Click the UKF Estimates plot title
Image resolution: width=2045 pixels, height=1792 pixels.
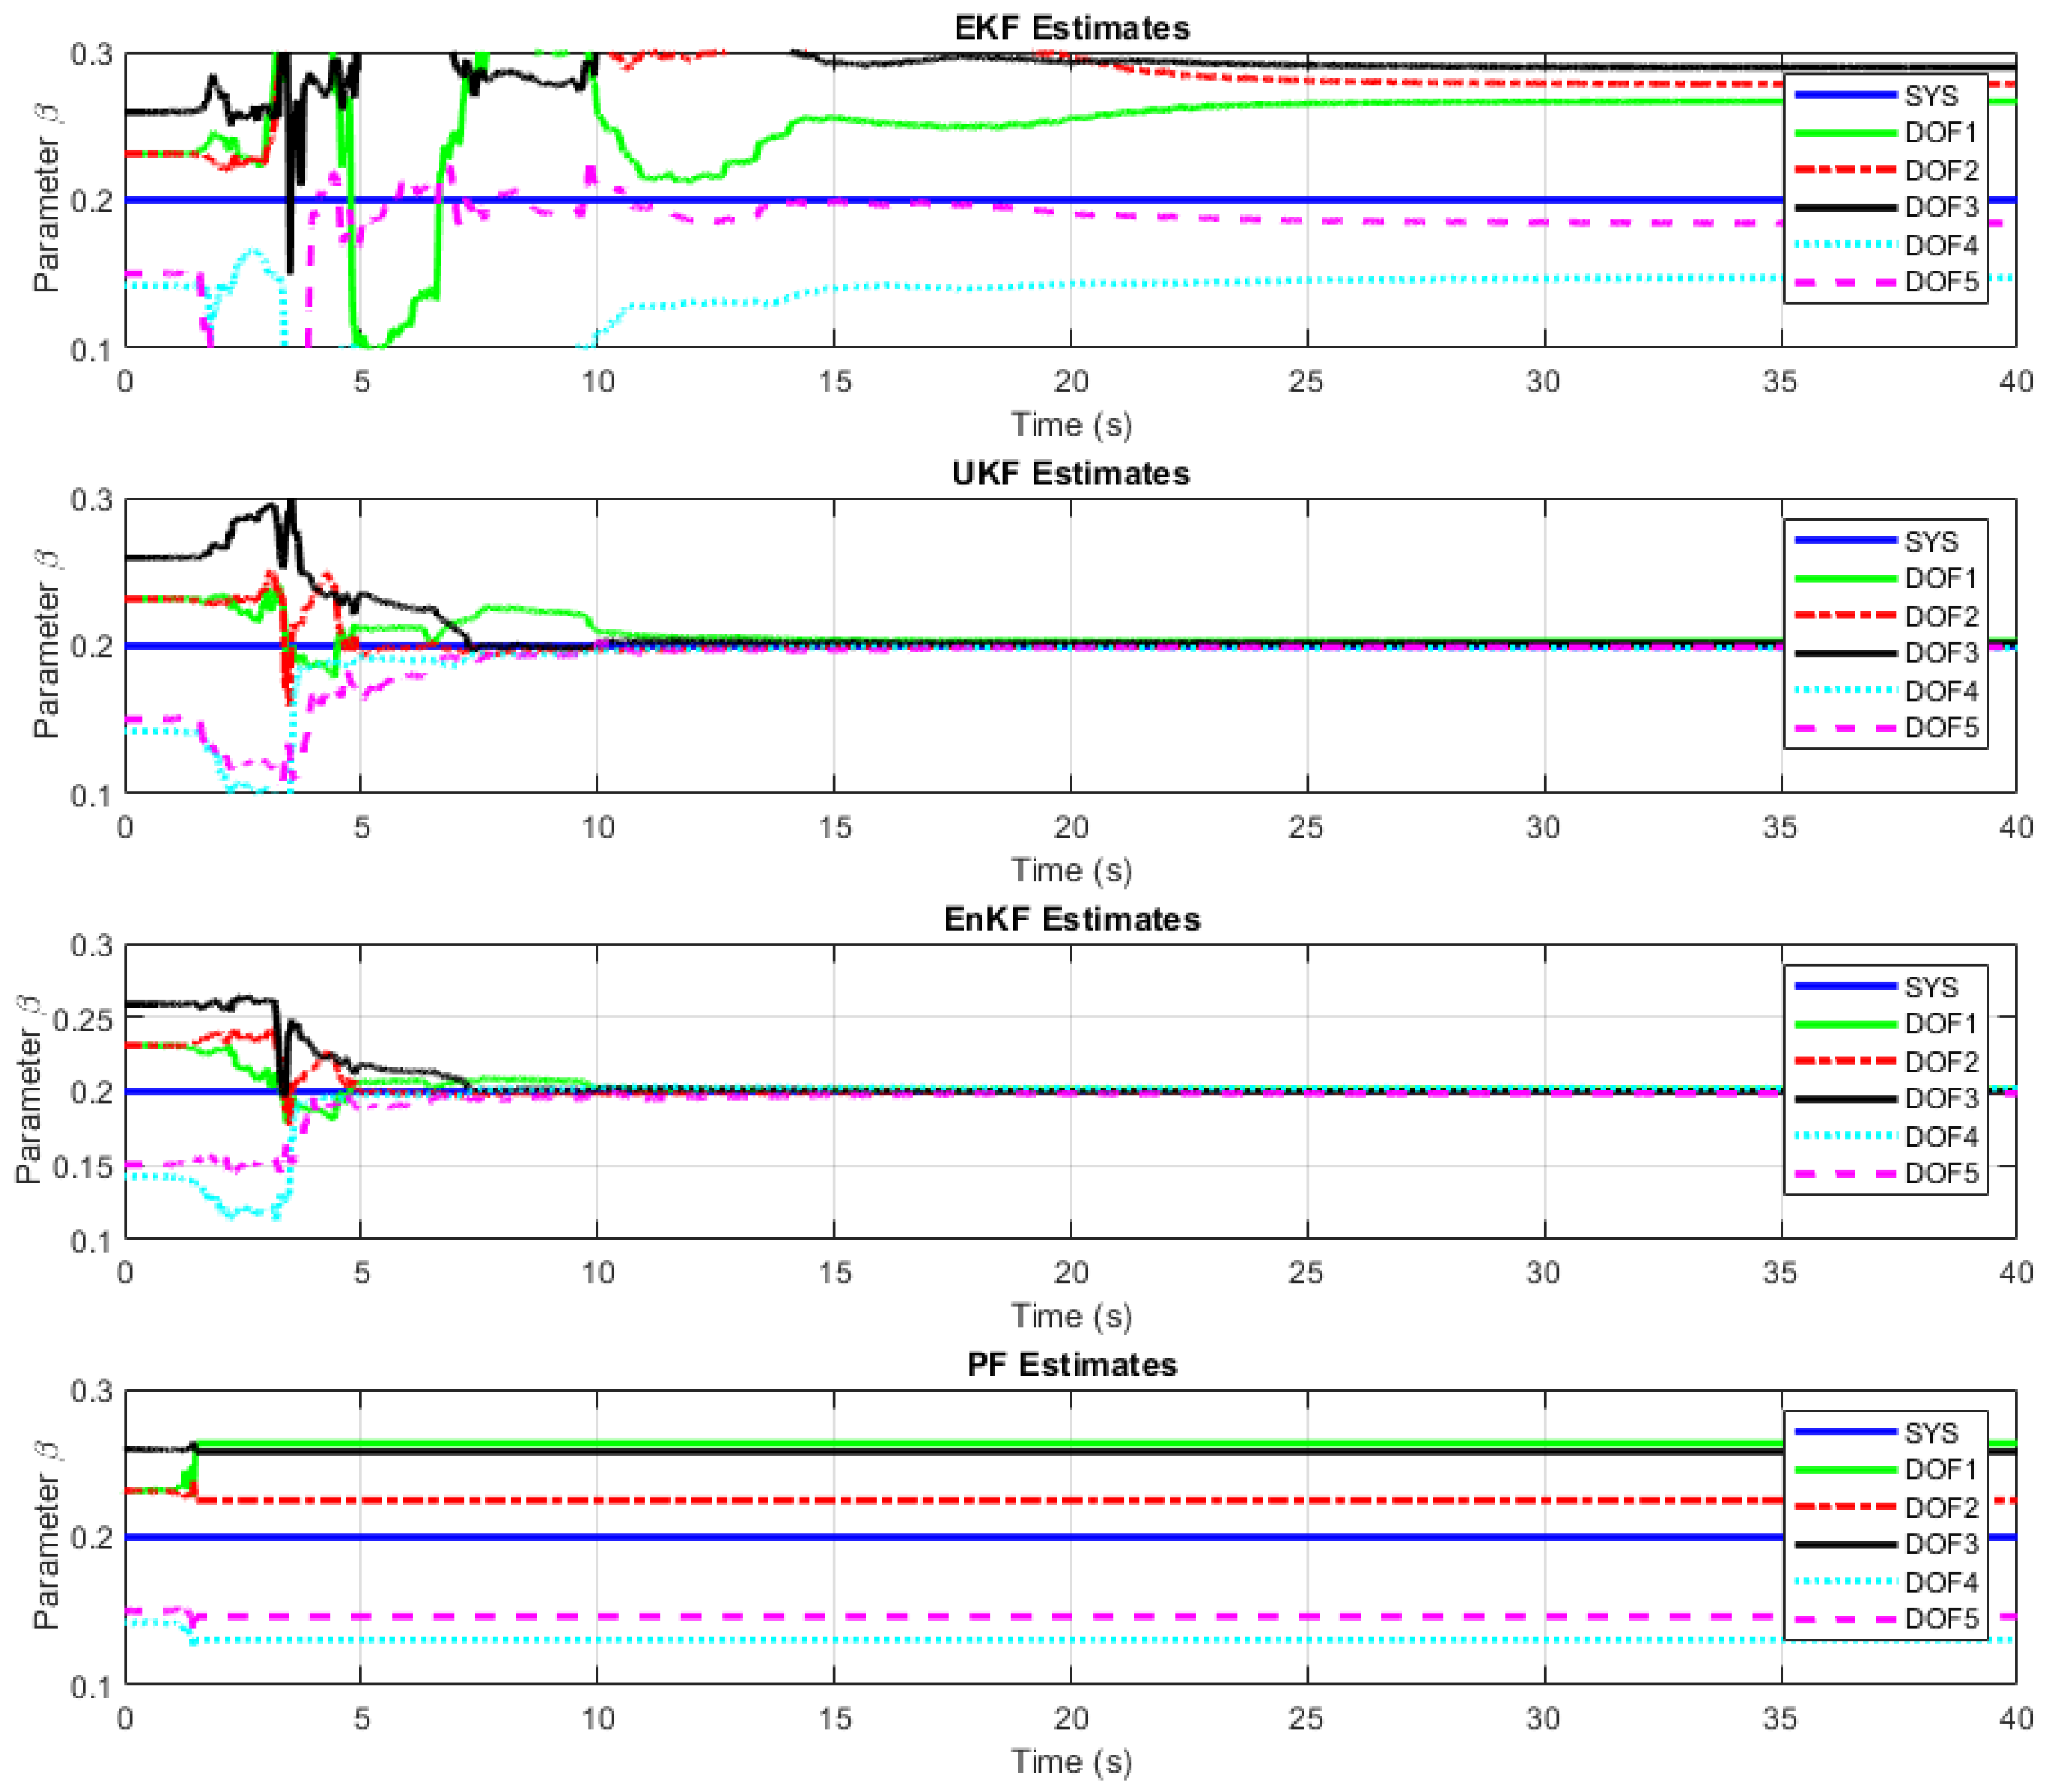(x=1071, y=473)
